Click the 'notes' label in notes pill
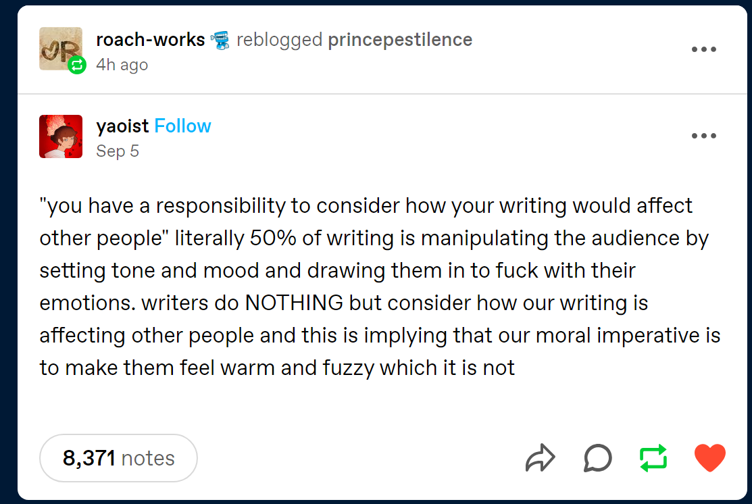Viewport: 752px width, 504px height. point(148,458)
